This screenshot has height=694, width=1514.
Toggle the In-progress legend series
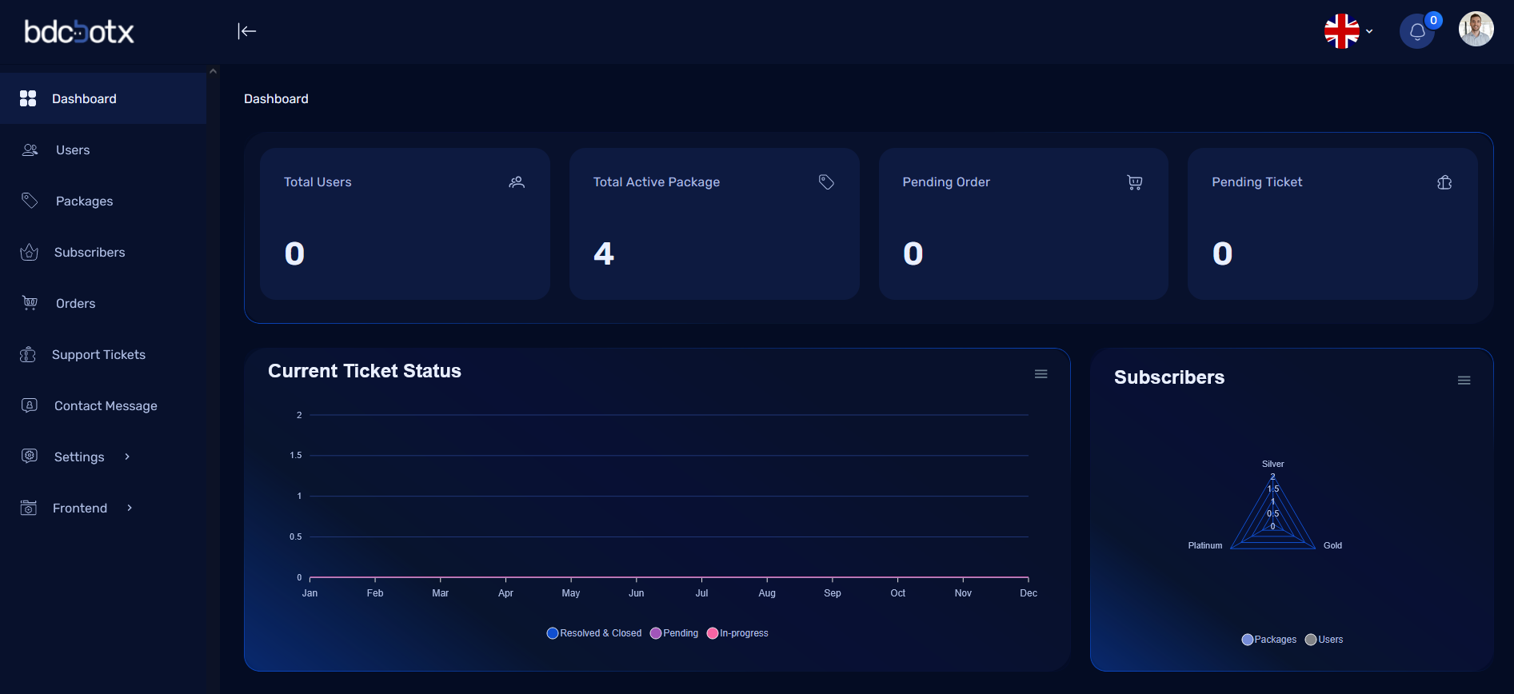pyautogui.click(x=737, y=633)
